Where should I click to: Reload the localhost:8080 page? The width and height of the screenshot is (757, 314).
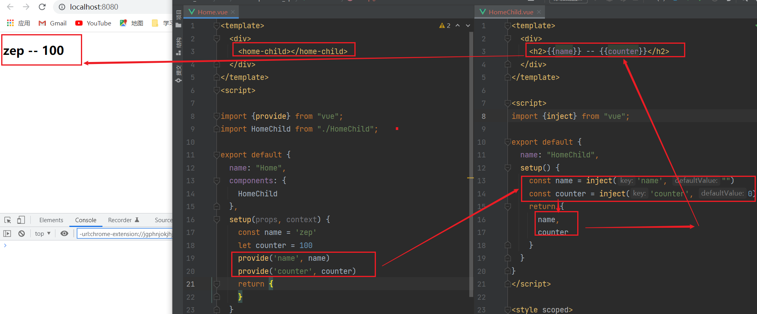click(42, 7)
